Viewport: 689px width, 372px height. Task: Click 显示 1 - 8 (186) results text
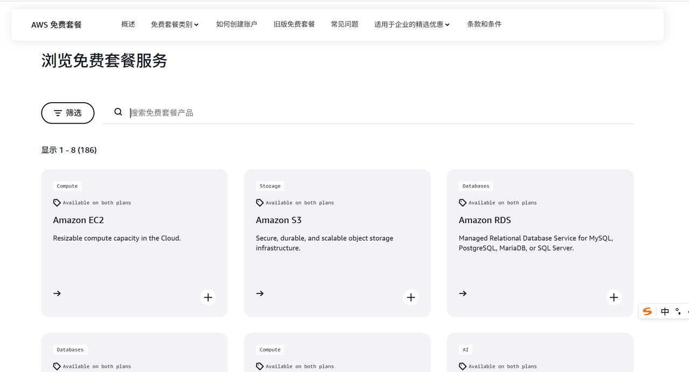tap(69, 150)
